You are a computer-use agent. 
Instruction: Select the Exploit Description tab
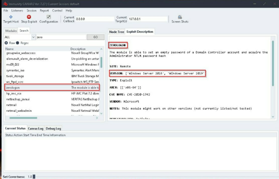pyautogui.click(x=140, y=32)
